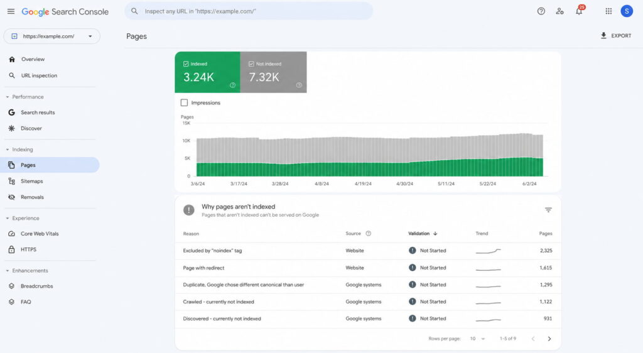Go to next page of reasons
The width and height of the screenshot is (643, 353).
click(x=549, y=339)
